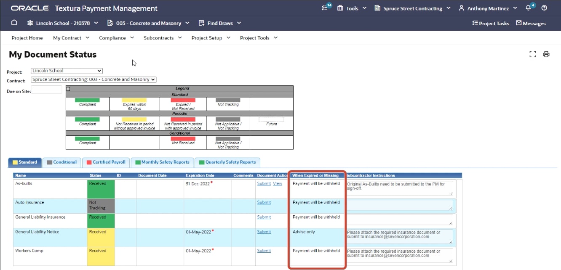Viewport: 561px width, 270px height.
Task: Open the Project select box
Action: [67, 71]
